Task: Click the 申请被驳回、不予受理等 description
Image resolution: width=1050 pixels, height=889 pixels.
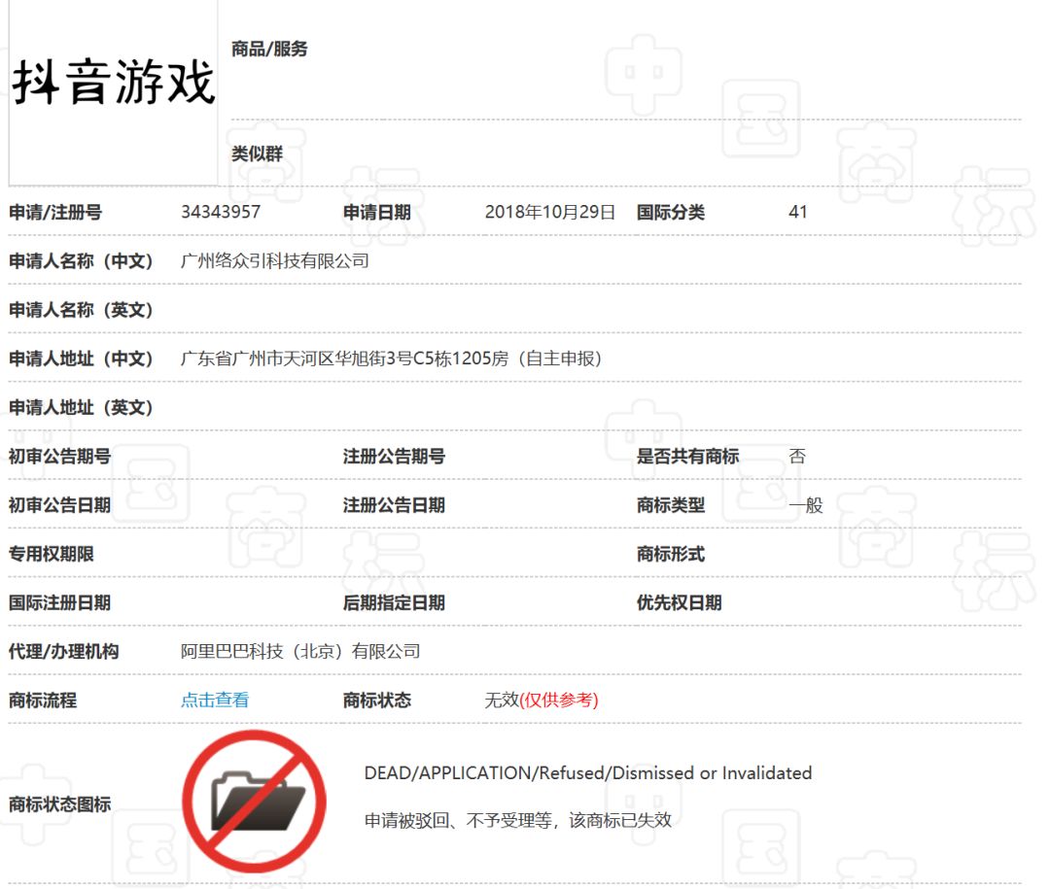Action: pyautogui.click(x=517, y=820)
